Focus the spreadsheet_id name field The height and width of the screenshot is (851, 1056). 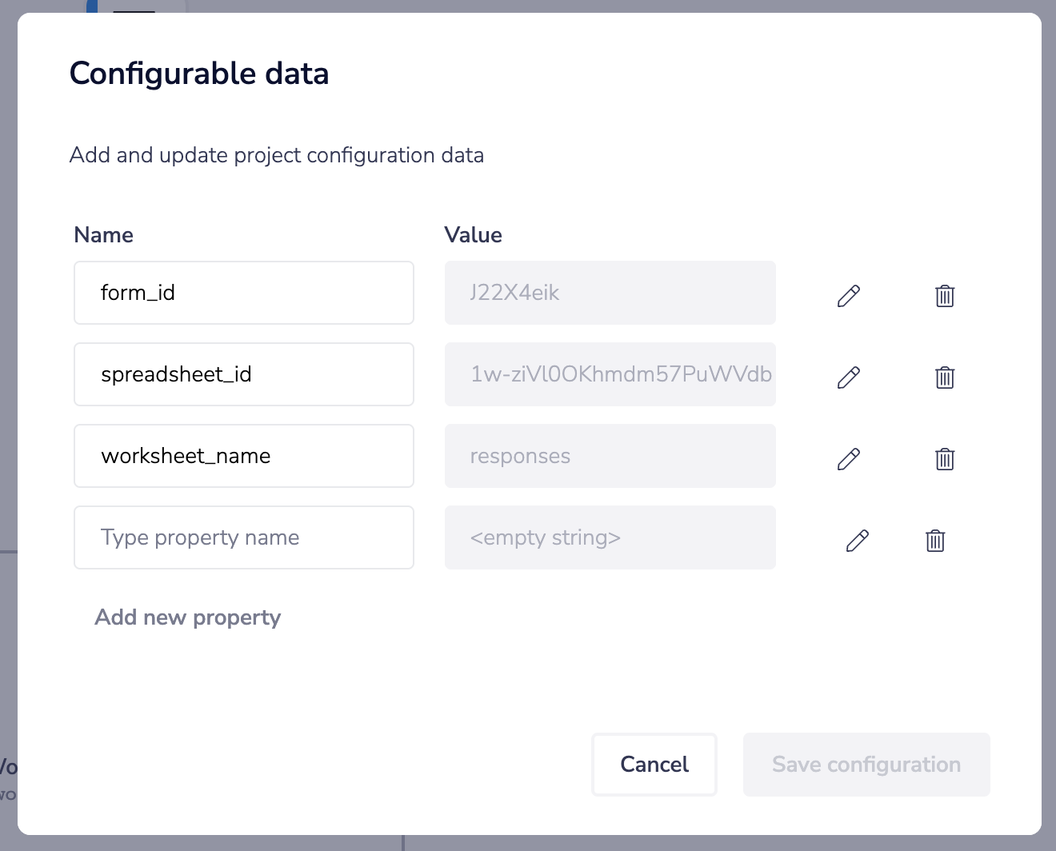coord(243,374)
